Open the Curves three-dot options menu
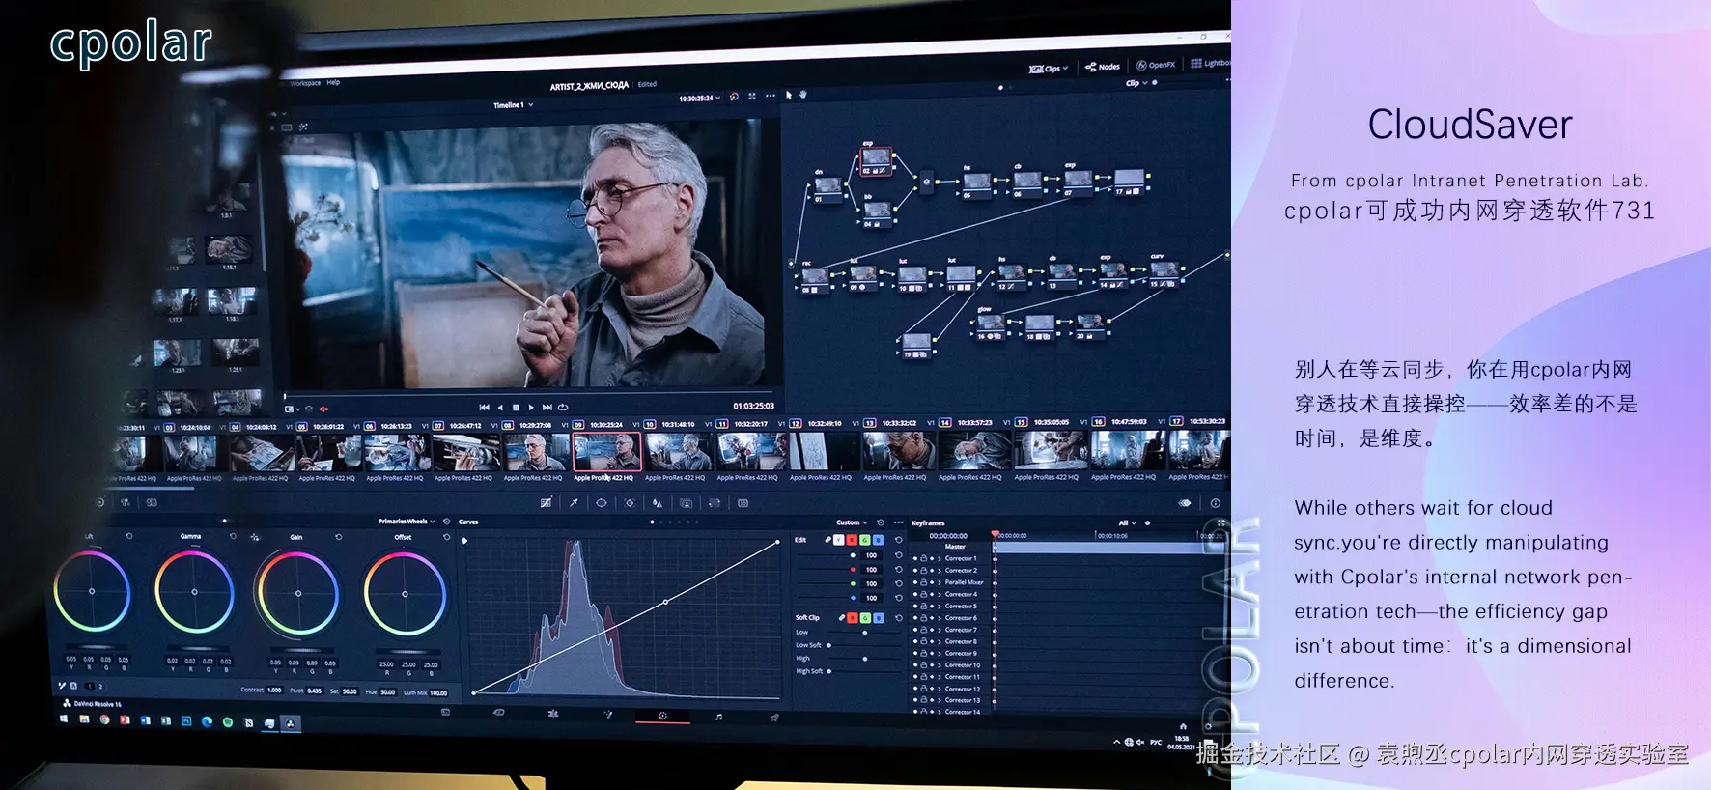Screen dimensions: 1711x790 coord(898,522)
